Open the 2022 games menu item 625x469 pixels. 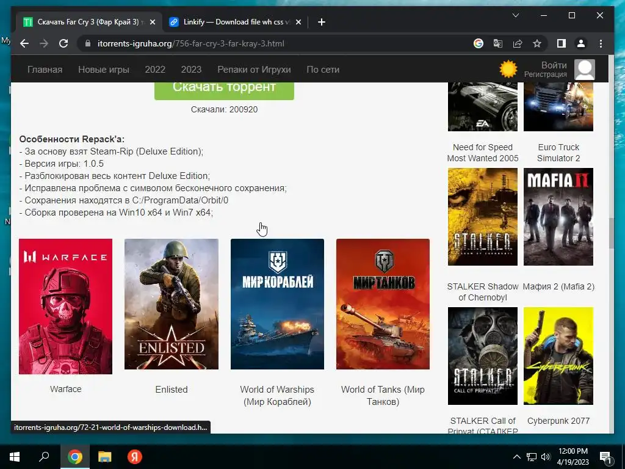pyautogui.click(x=155, y=70)
